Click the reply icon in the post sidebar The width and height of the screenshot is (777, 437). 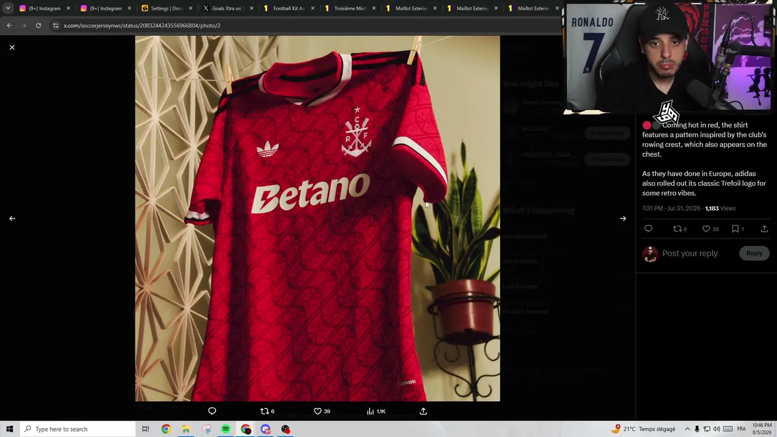pyautogui.click(x=648, y=229)
